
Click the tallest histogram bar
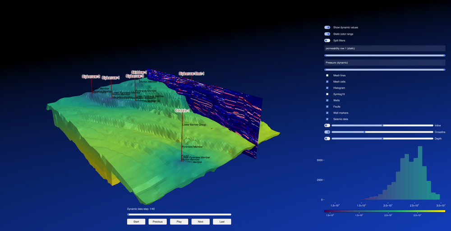(x=420, y=173)
